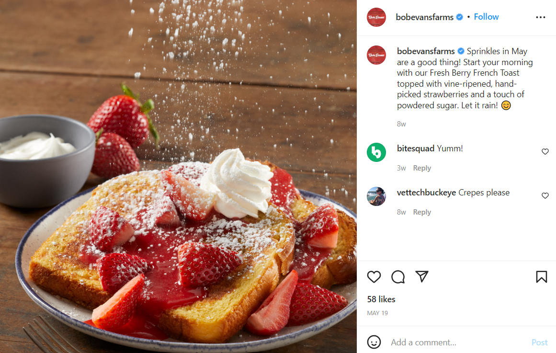Image resolution: width=556 pixels, height=353 pixels.
Task: Like vettechbuckeye's Crepes please comment
Action: [x=545, y=195]
